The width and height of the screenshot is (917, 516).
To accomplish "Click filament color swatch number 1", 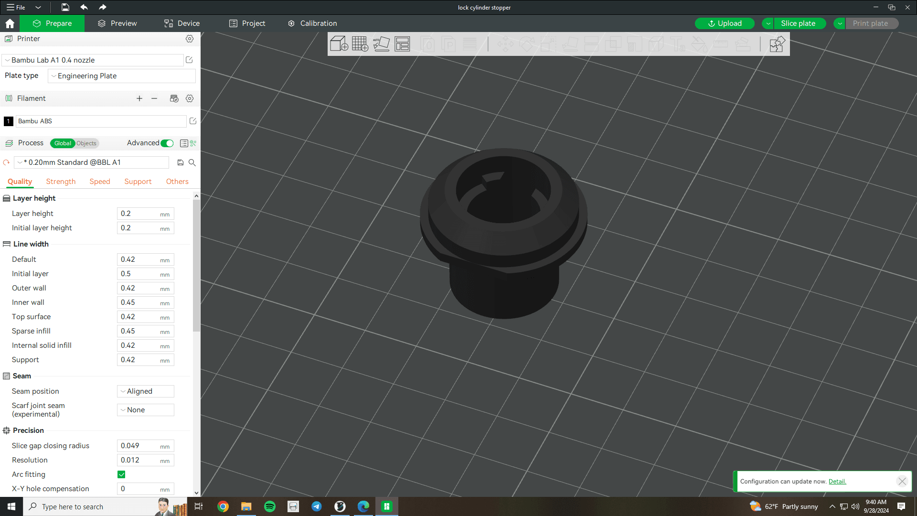I will click(8, 121).
